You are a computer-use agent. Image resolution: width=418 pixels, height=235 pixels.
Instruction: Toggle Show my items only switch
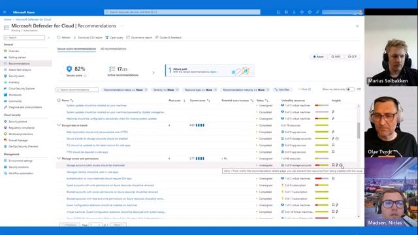351,89
